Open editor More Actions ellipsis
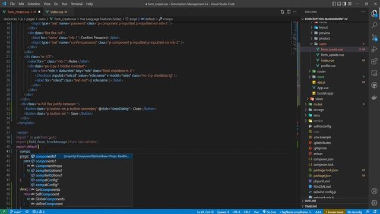Viewport: 380px width, 214px height. pyautogui.click(x=294, y=12)
